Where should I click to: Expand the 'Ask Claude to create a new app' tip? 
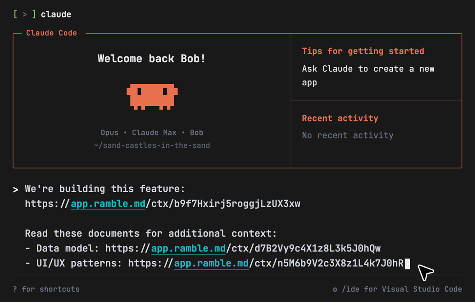coord(368,75)
